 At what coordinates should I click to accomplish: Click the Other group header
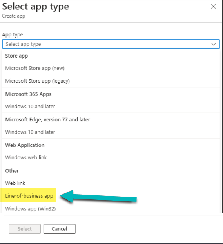point(12,170)
